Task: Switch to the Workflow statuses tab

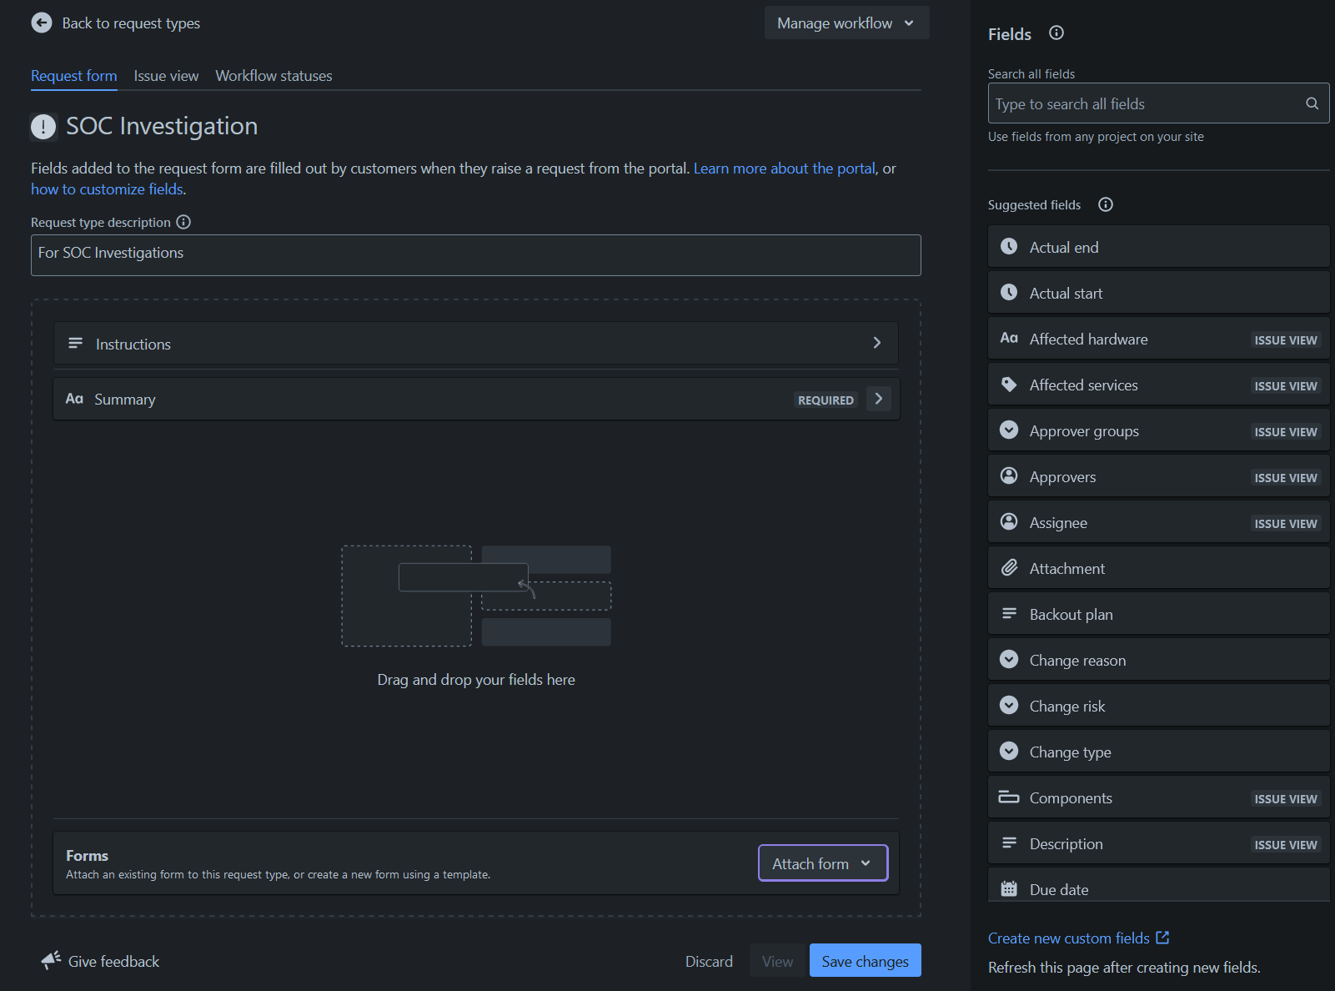Action: pos(274,76)
